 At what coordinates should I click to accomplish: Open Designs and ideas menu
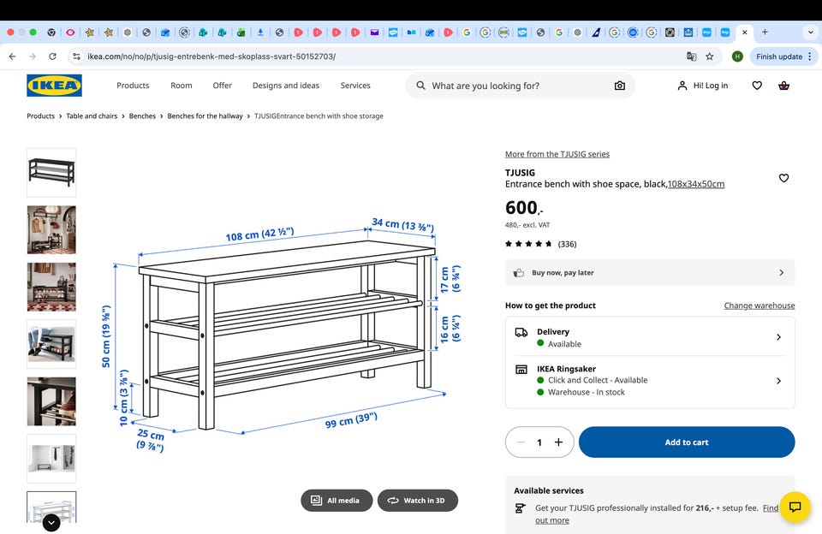[285, 86]
